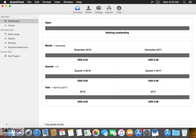196x138 pixels.
Task: Open FaceTime in the Dock
Action: tap(113, 133)
